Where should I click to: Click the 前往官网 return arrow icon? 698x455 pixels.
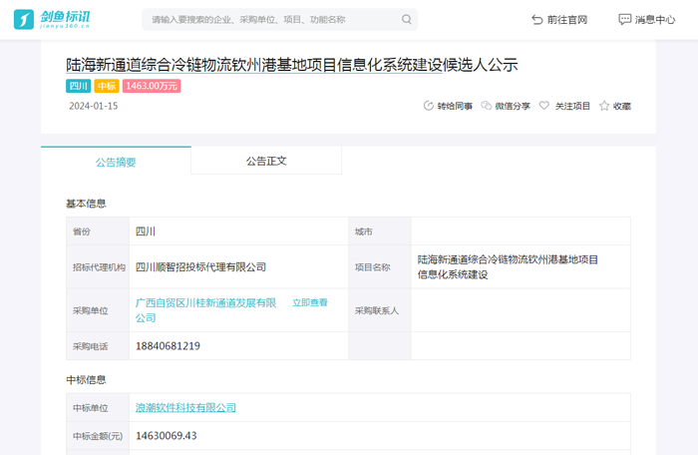(x=536, y=20)
